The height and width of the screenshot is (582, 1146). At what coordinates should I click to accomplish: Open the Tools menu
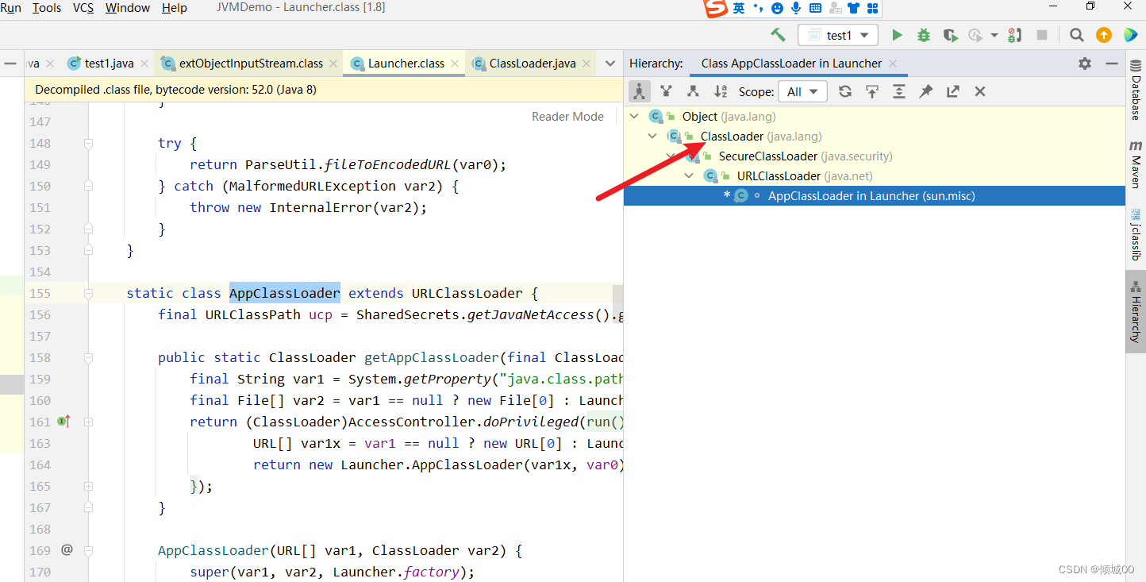pos(47,8)
